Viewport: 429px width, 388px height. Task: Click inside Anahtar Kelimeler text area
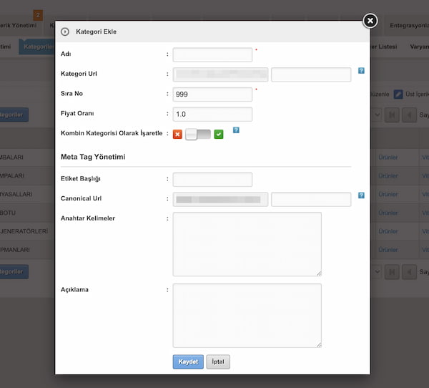click(247, 244)
